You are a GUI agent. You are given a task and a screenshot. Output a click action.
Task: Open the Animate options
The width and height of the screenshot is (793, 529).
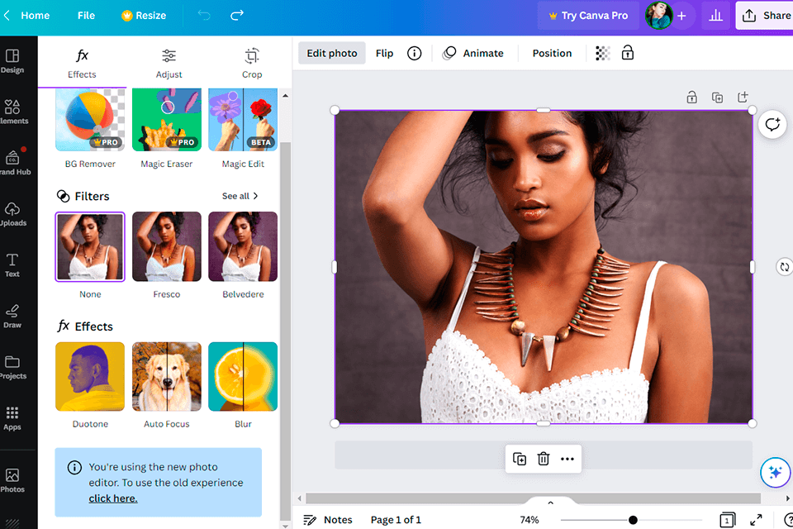point(473,53)
